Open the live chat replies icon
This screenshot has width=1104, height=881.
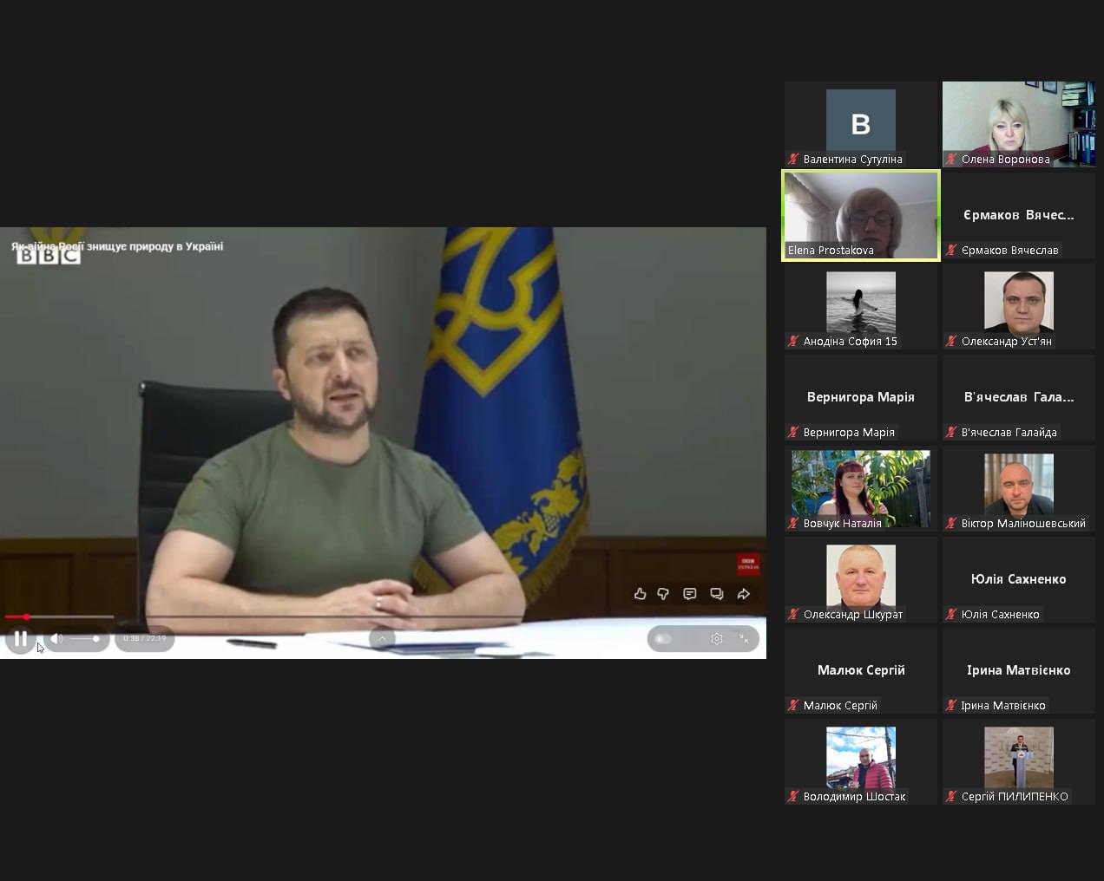click(717, 594)
